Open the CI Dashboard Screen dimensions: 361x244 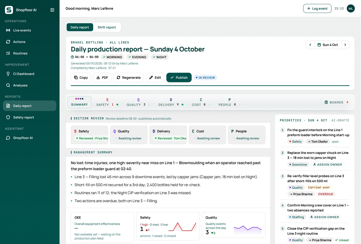pyautogui.click(x=30, y=74)
